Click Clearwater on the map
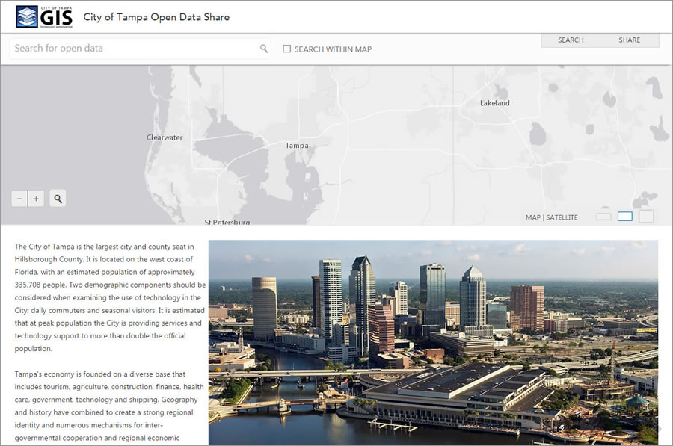 (x=165, y=137)
